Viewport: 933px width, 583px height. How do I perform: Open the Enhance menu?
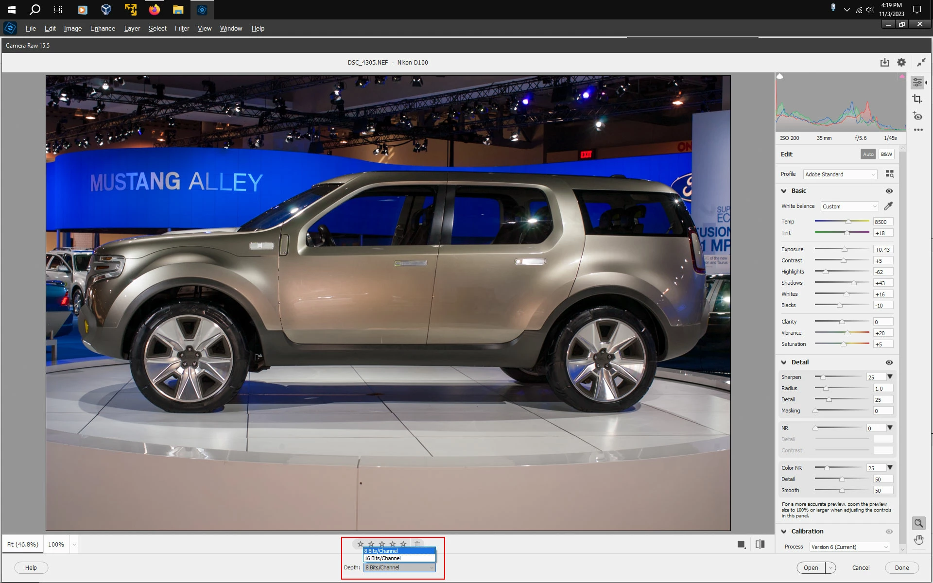103,28
